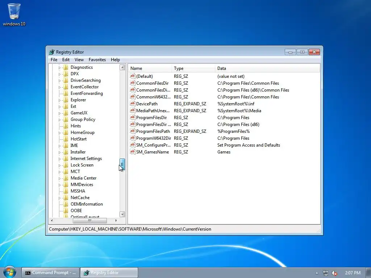Viewport: 371px width, 278px height.
Task: Select the EventForwarding key
Action: tap(87, 93)
